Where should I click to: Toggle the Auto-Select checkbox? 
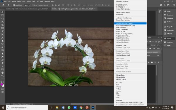coord(14,5)
